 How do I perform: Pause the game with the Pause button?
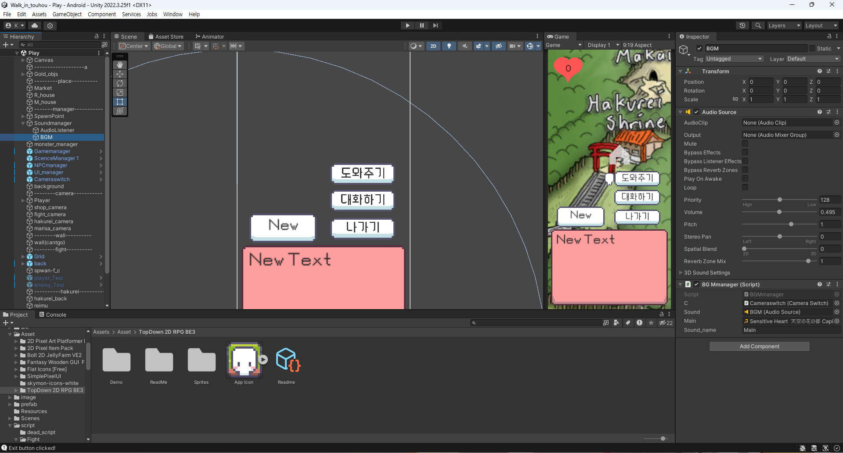(x=421, y=25)
